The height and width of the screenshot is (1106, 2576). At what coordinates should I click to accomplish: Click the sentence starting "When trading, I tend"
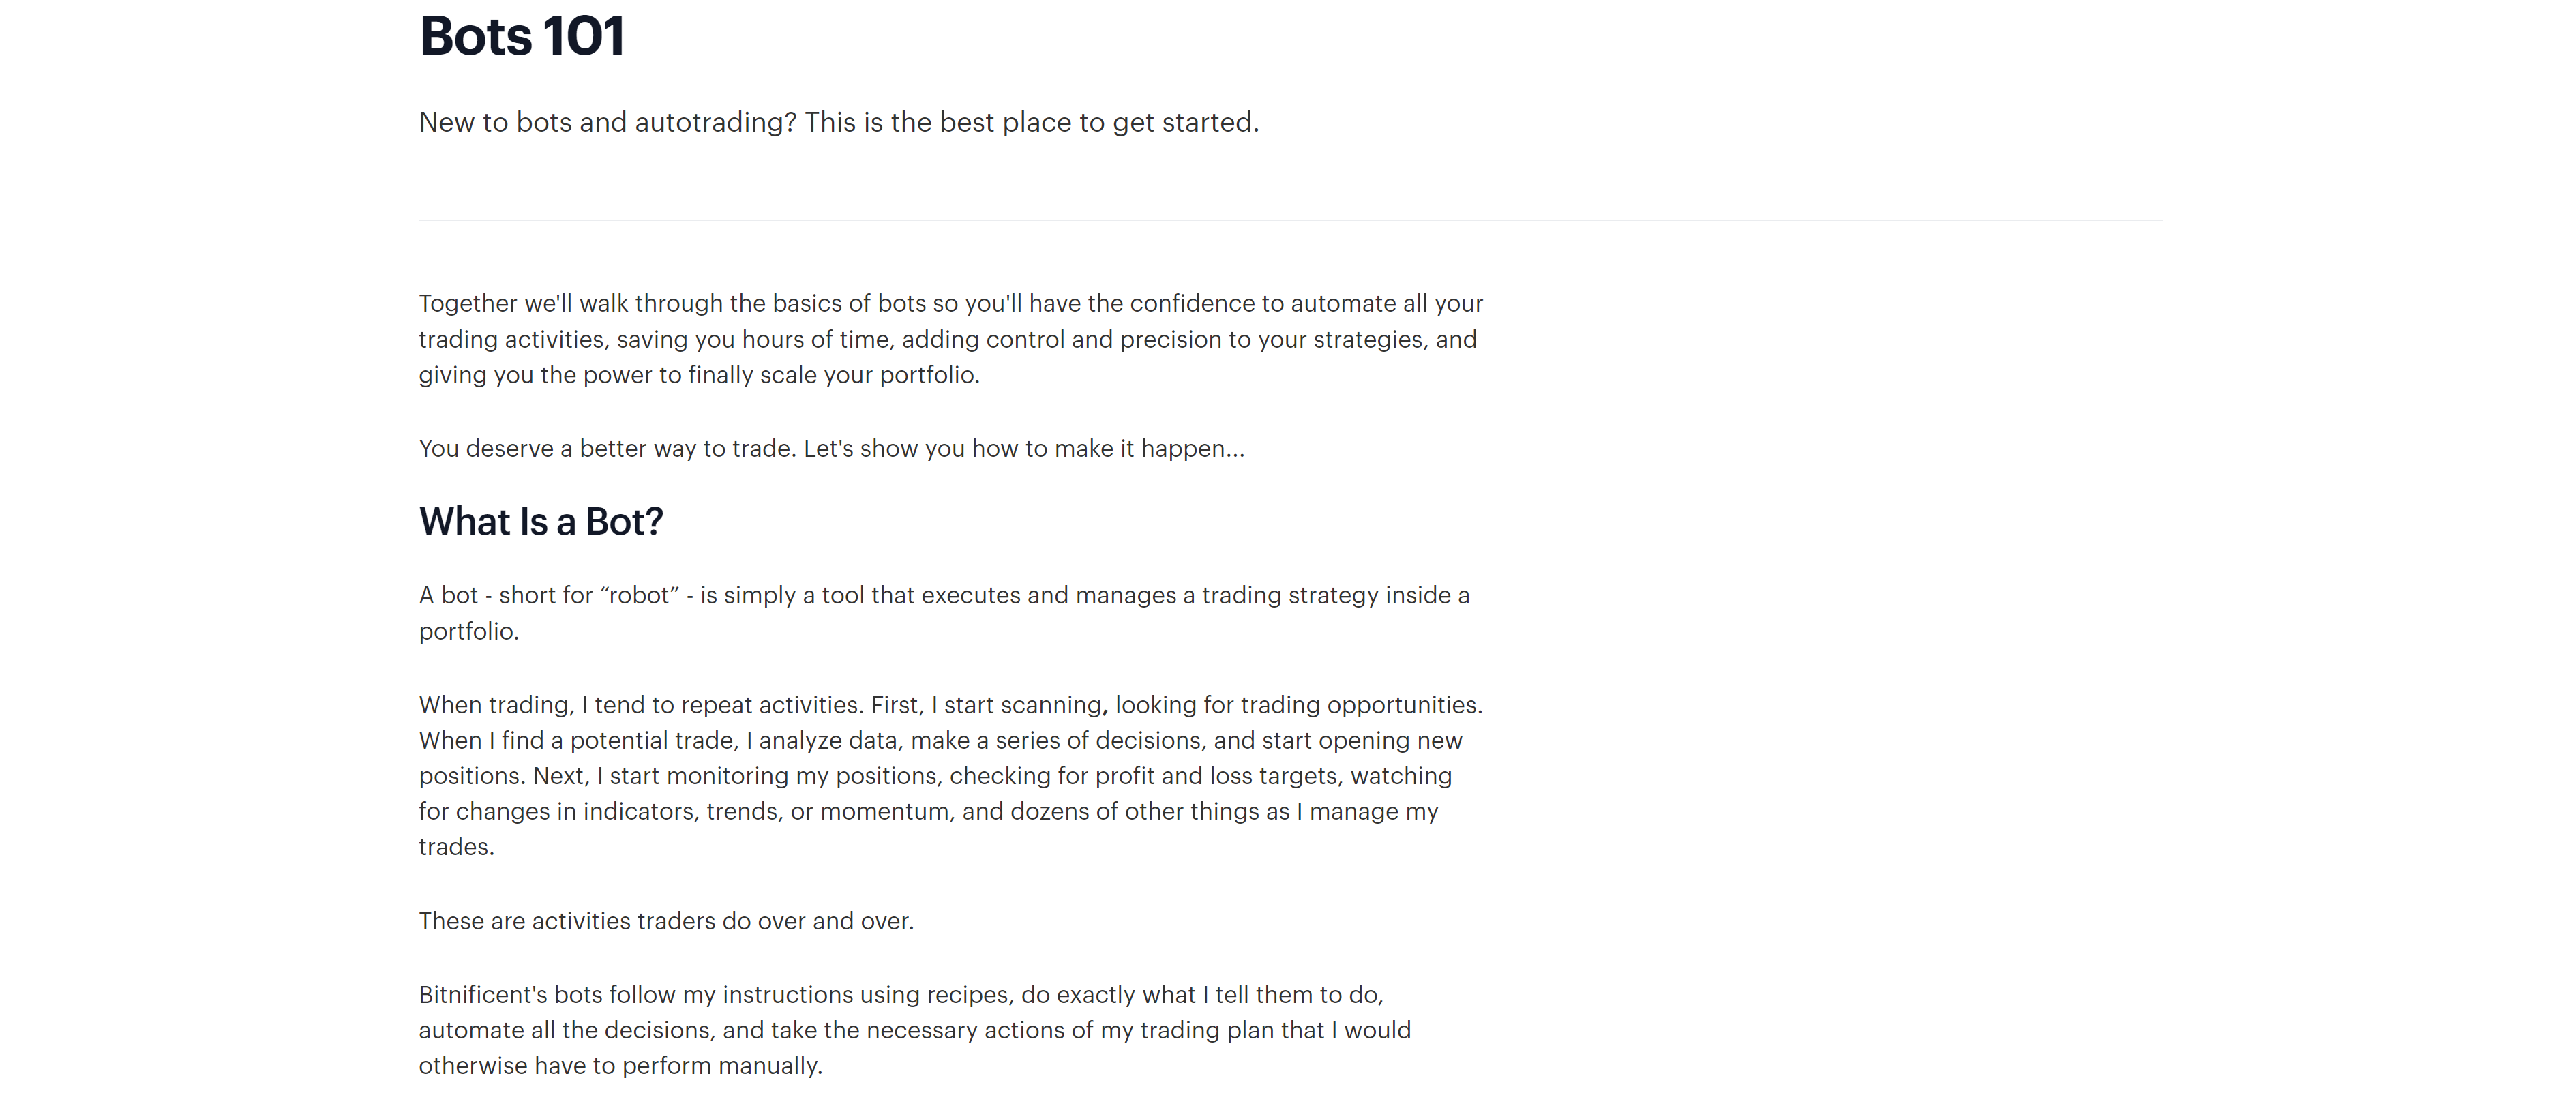point(640,705)
